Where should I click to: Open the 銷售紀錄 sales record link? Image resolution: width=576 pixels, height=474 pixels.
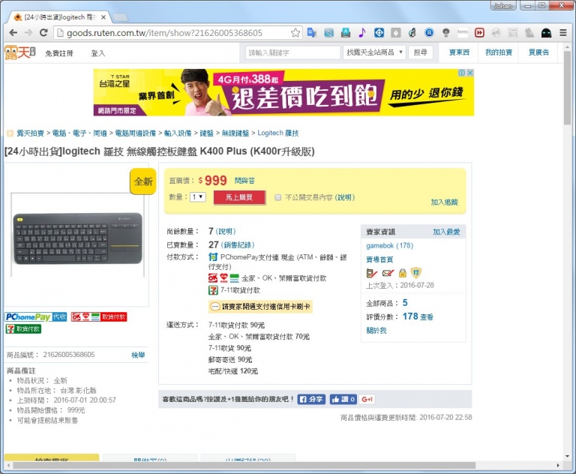tap(238, 245)
